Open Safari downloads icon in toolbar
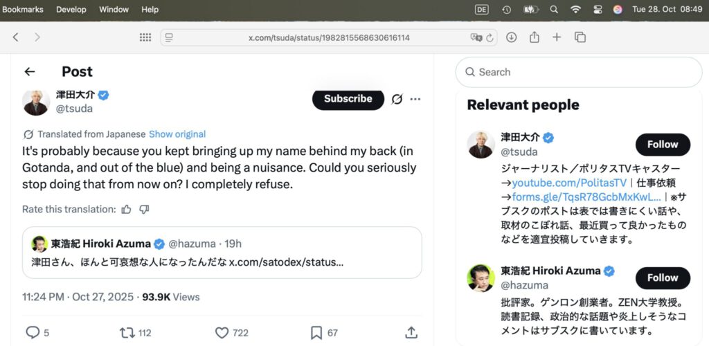The image size is (709, 346). coord(512,37)
